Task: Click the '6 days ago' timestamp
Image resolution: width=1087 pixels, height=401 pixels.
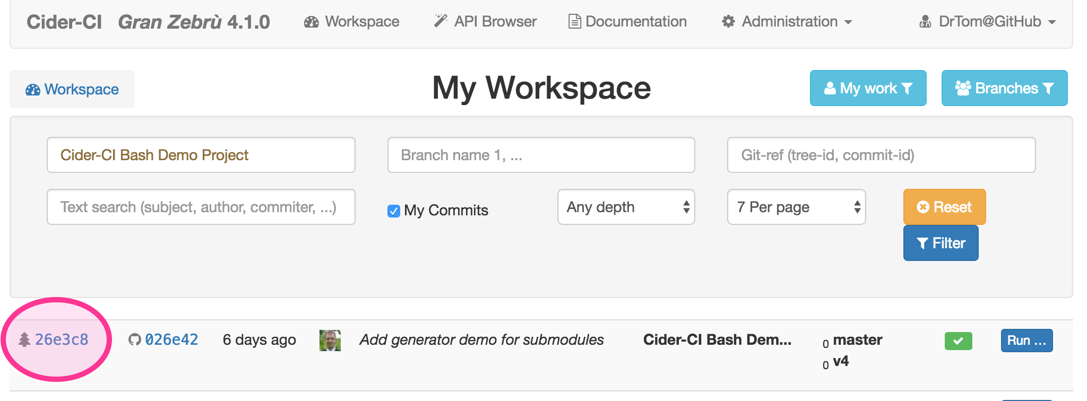Action: click(x=260, y=339)
